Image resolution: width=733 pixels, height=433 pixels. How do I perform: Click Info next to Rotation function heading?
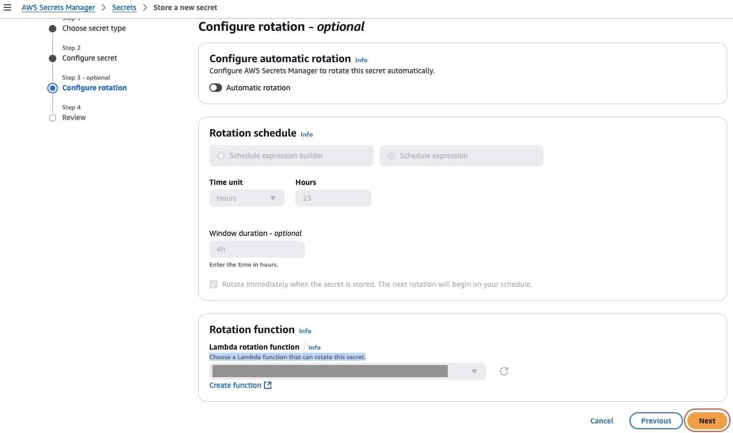point(305,330)
